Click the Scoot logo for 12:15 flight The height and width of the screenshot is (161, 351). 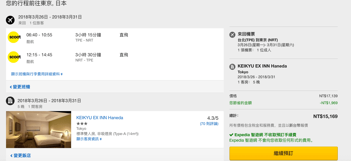click(15, 57)
